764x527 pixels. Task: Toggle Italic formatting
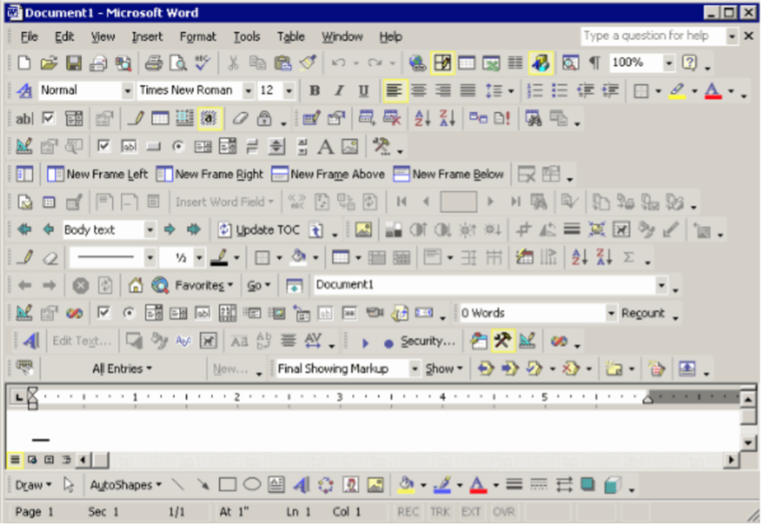339,91
